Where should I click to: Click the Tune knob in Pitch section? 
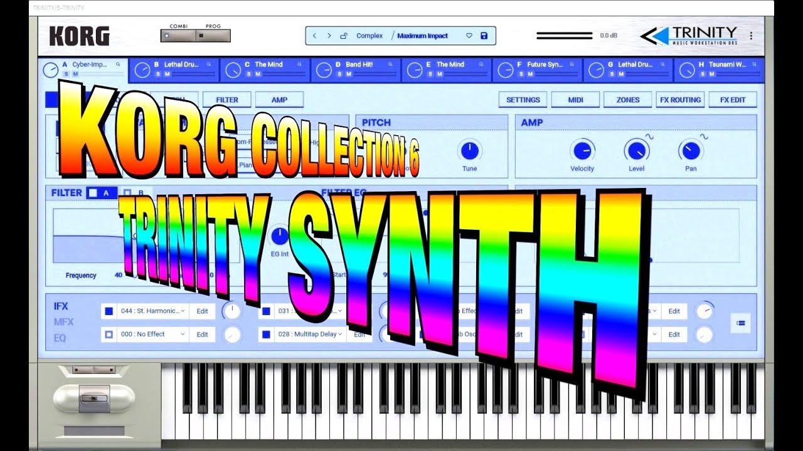(469, 150)
